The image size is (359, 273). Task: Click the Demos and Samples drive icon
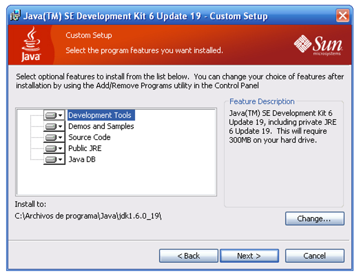[x=51, y=126]
